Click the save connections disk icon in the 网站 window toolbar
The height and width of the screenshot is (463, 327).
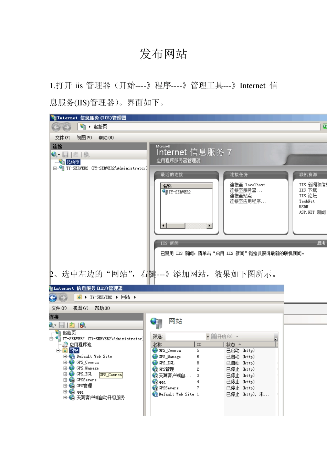[62, 325]
